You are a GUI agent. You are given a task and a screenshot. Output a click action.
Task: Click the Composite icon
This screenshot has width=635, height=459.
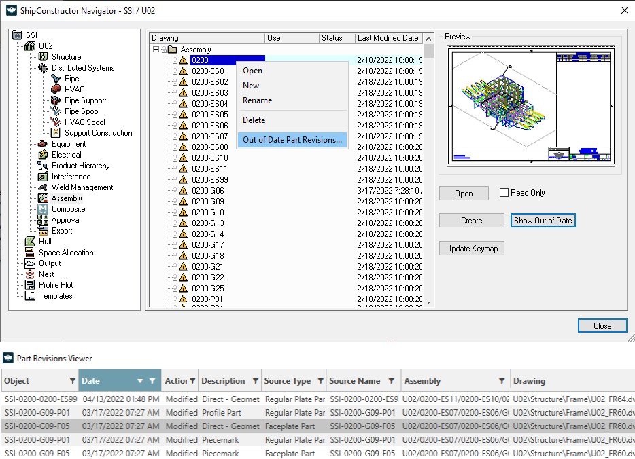point(43,208)
